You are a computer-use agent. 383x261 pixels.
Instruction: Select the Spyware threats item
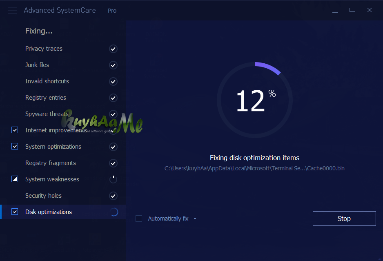pos(47,114)
